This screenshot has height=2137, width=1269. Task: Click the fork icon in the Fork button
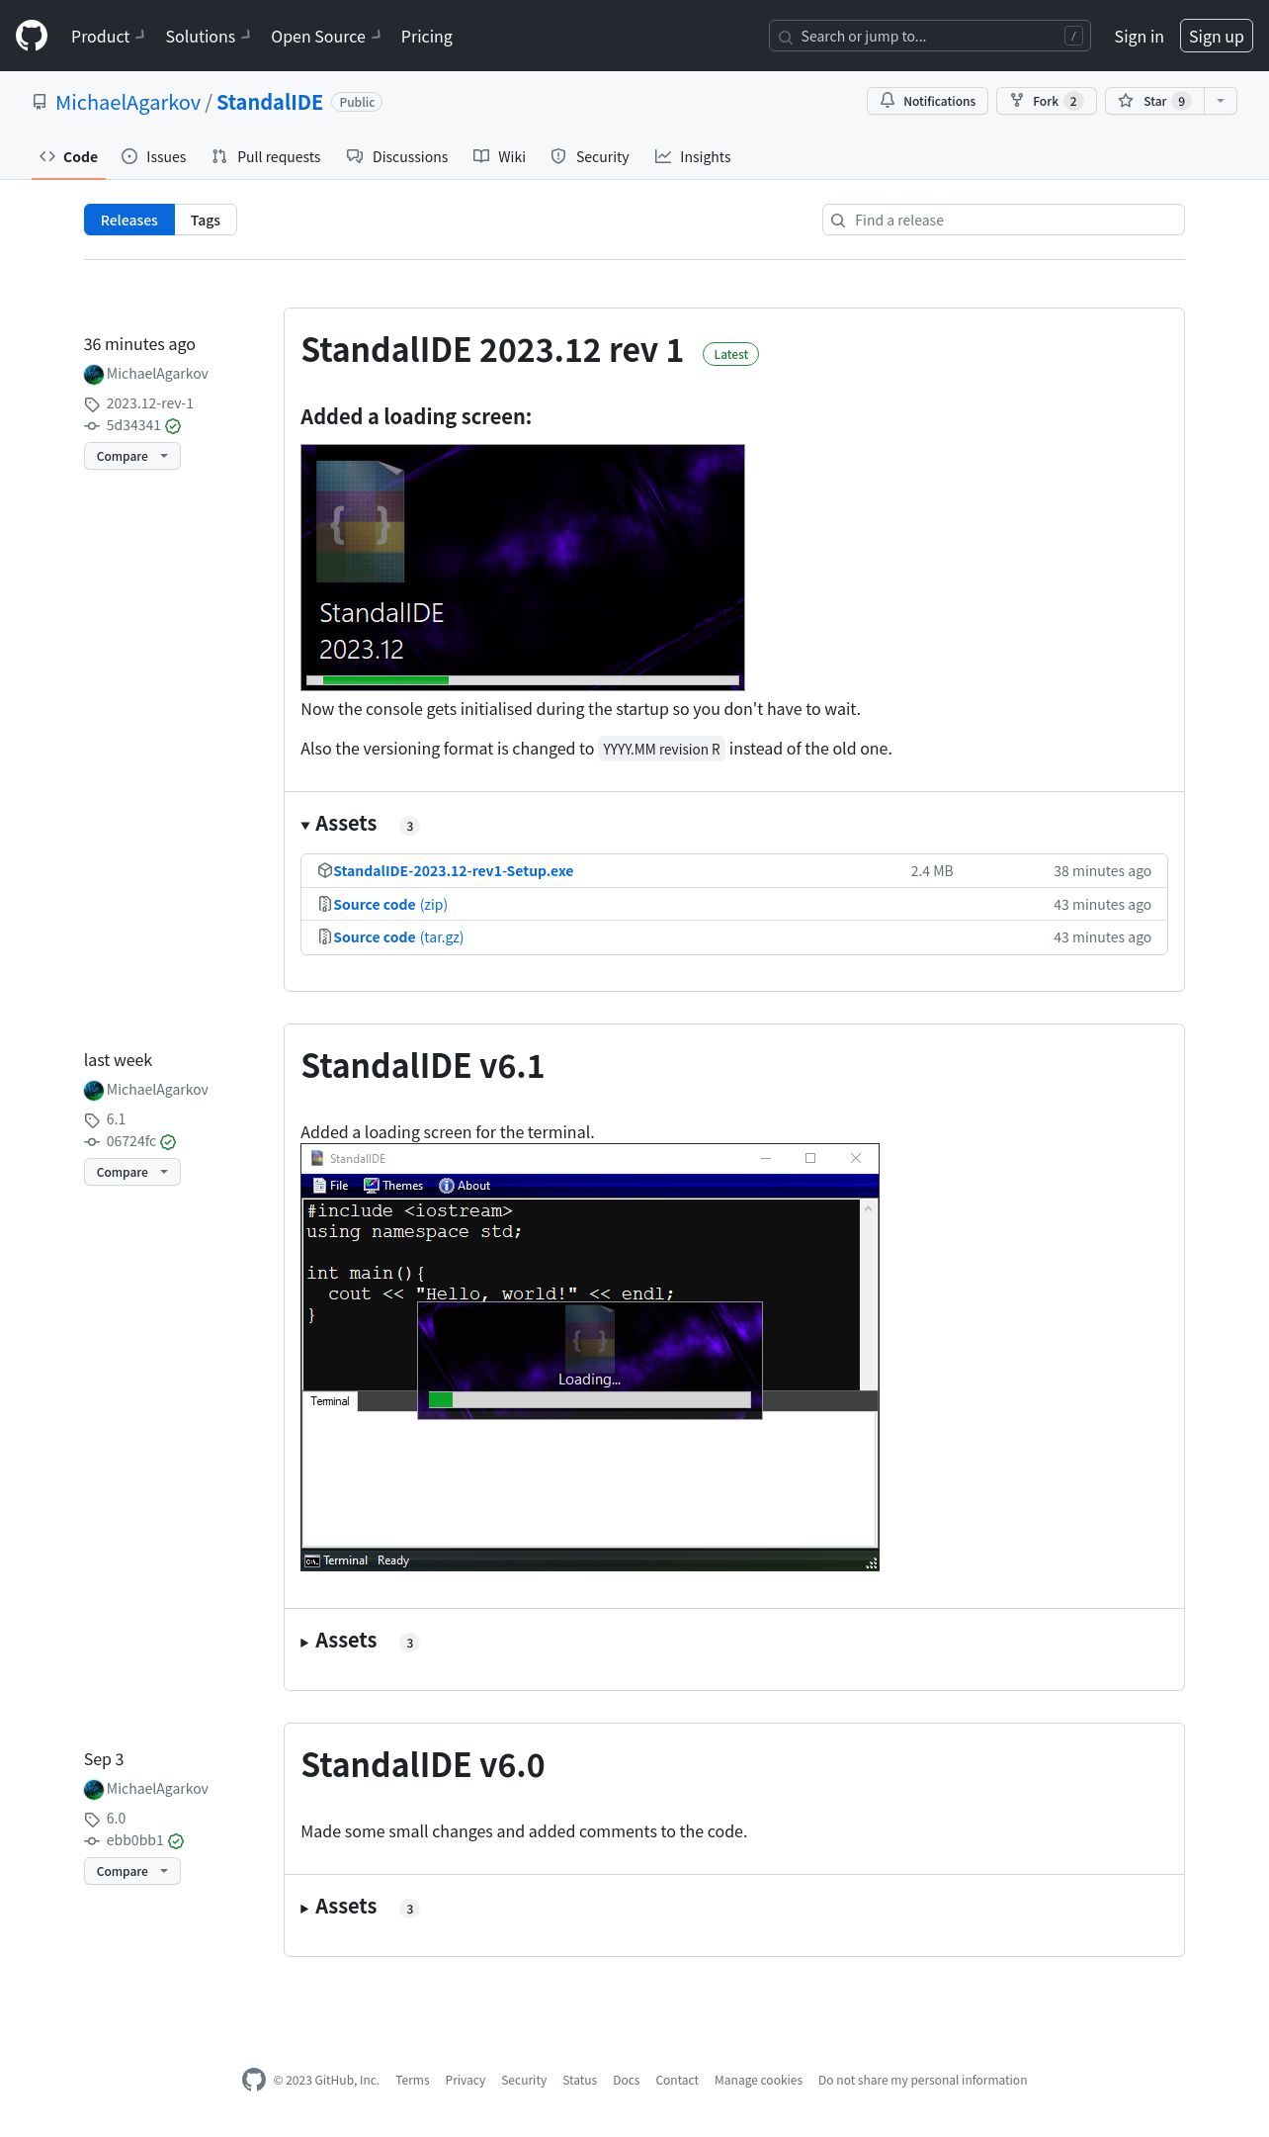[x=1017, y=101]
